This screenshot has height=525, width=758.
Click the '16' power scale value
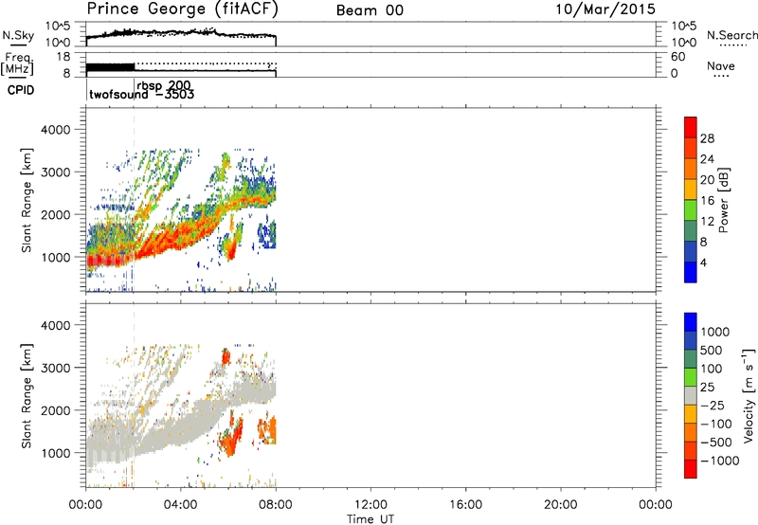707,201
